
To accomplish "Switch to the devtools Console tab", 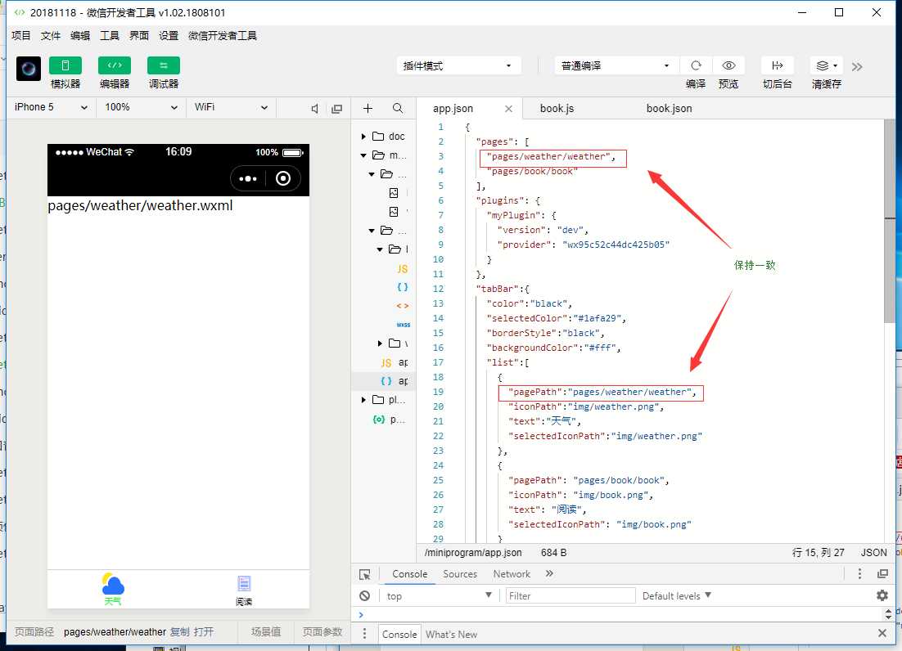I will click(409, 574).
